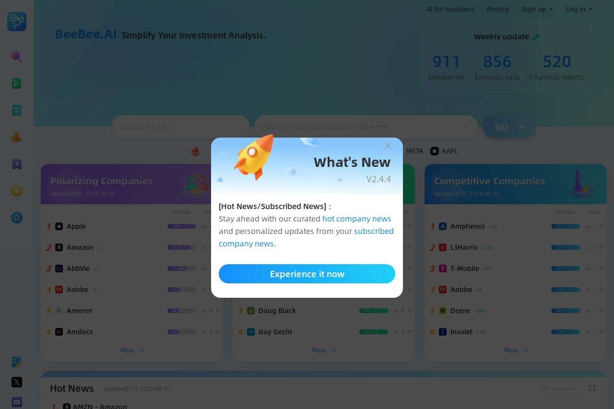Open the blue award badge icon in sidebar

pyautogui.click(x=17, y=218)
